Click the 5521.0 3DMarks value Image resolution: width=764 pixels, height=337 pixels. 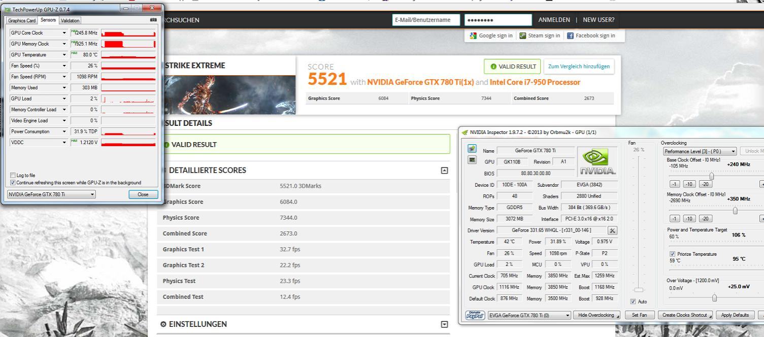(x=301, y=186)
